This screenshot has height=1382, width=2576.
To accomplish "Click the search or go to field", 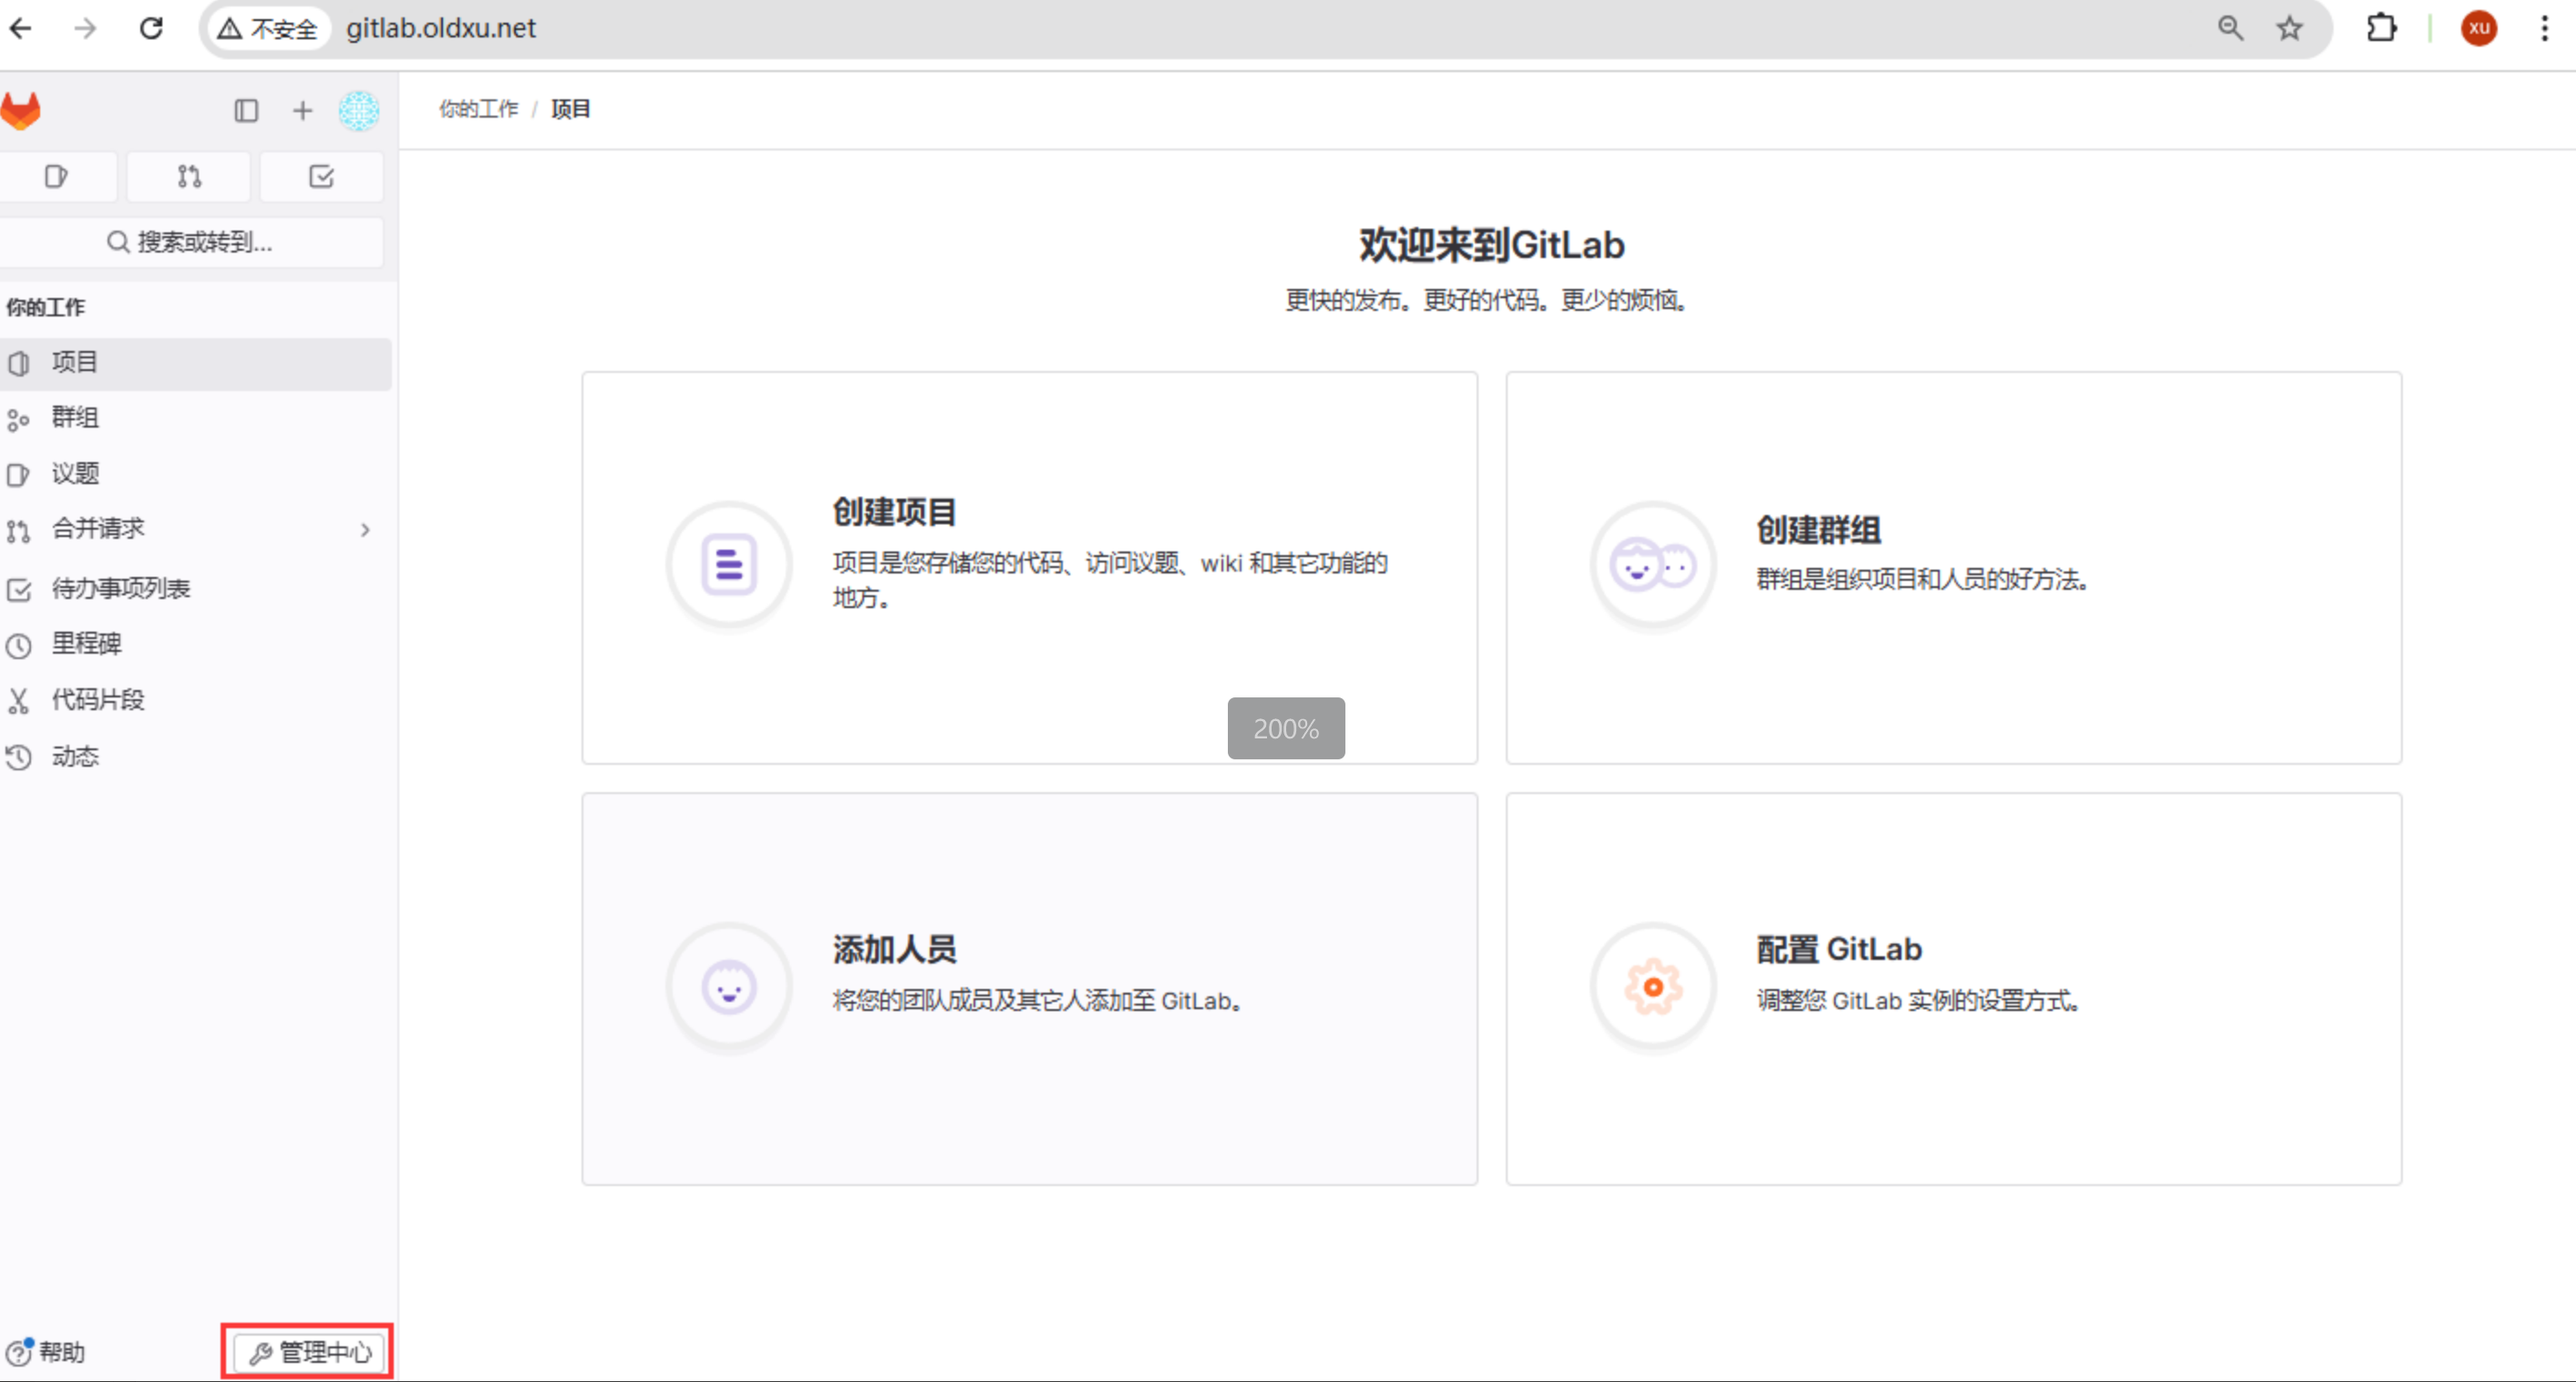I will [190, 242].
